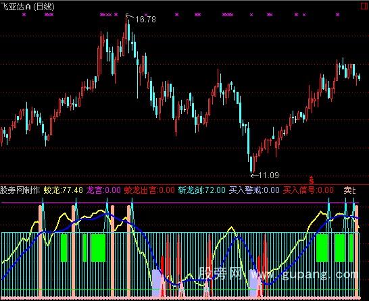Click the 11.09 low price label

pyautogui.click(x=268, y=175)
